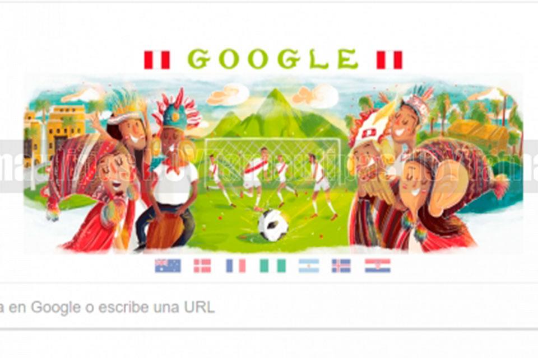This screenshot has width=538, height=358.
Task: Click the Peru flag right of GOOGLE
Action: click(389, 60)
